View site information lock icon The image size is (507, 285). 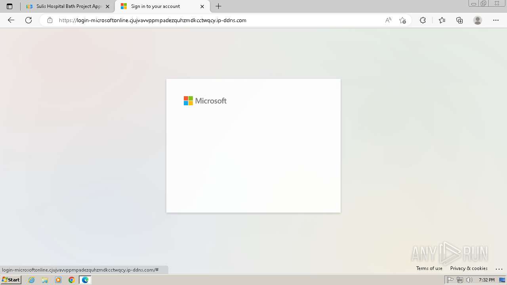(50, 20)
